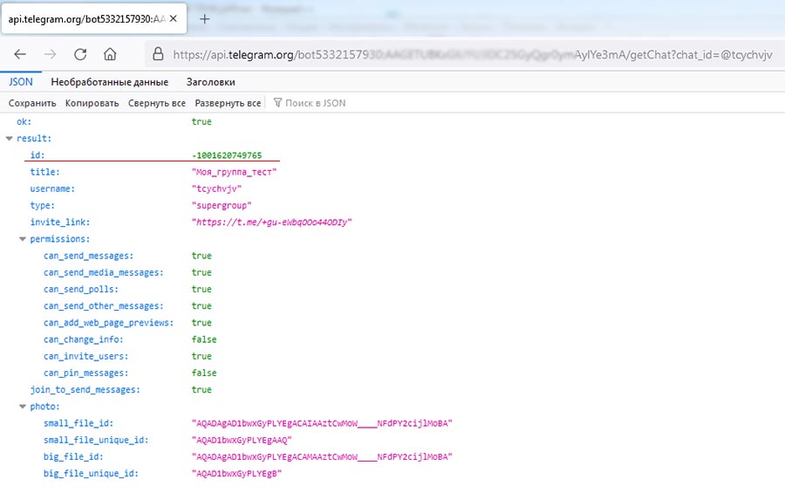This screenshot has height=500, width=785.
Task: Click the JSON search filter icon
Action: [x=277, y=103]
